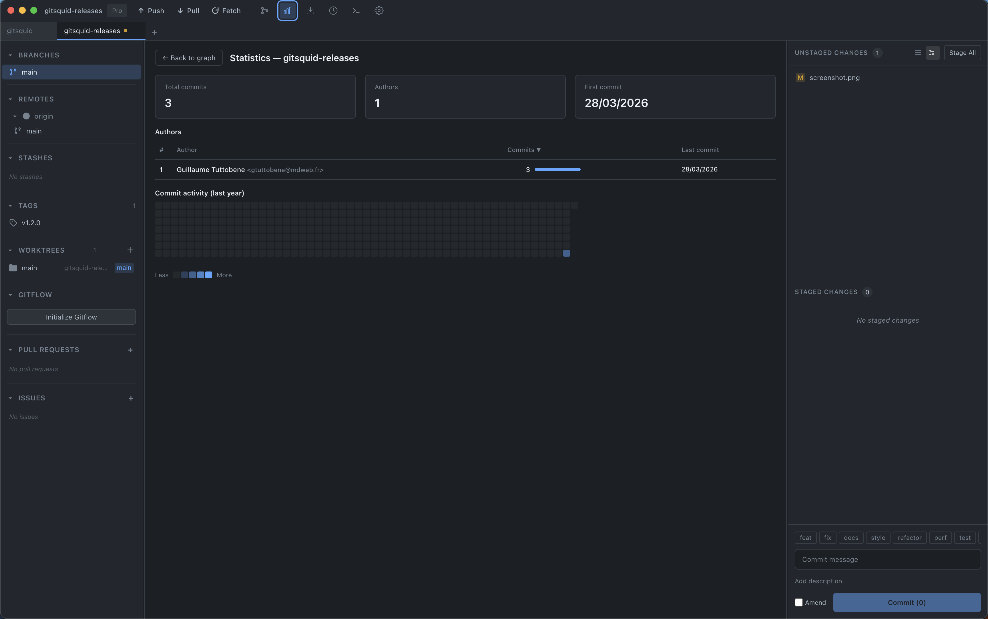The width and height of the screenshot is (988, 619).
Task: Collapse the BRANCHES section
Action: (10, 55)
